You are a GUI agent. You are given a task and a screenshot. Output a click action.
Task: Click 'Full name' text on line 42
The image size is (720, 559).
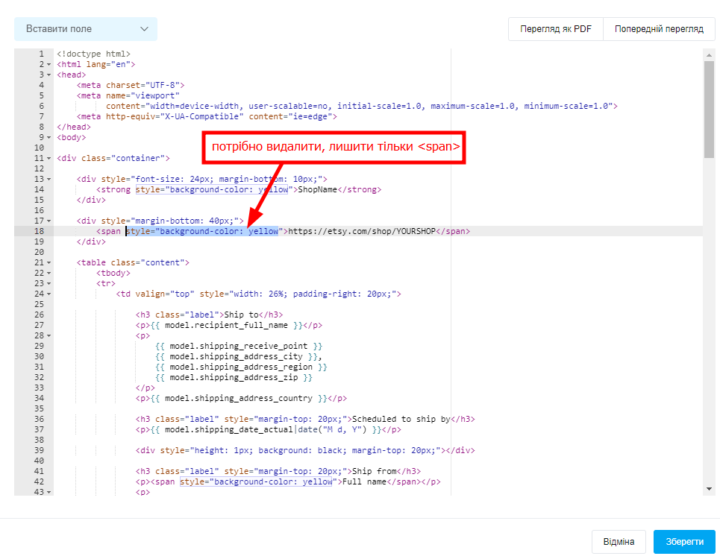point(365,482)
